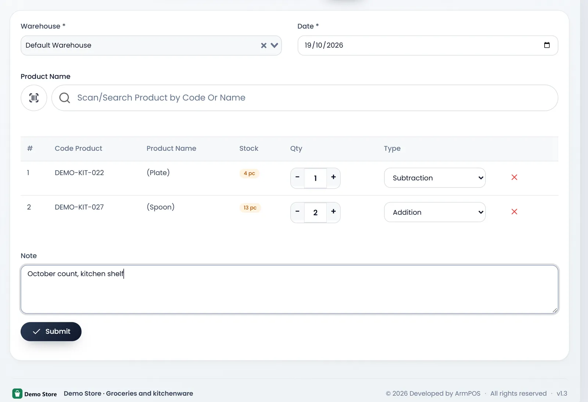Focus the Date field showing 19/10/2026
This screenshot has width=588, height=402.
428,46
